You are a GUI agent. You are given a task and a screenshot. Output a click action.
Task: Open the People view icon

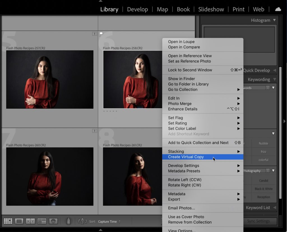(x=53, y=221)
